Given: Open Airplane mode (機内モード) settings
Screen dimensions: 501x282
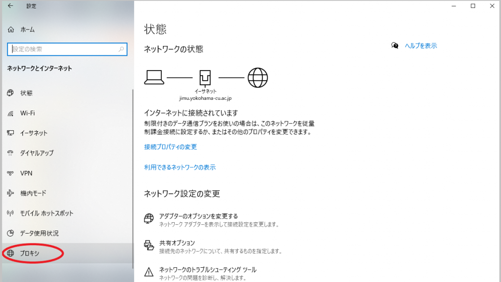Looking at the screenshot, I should [x=33, y=193].
